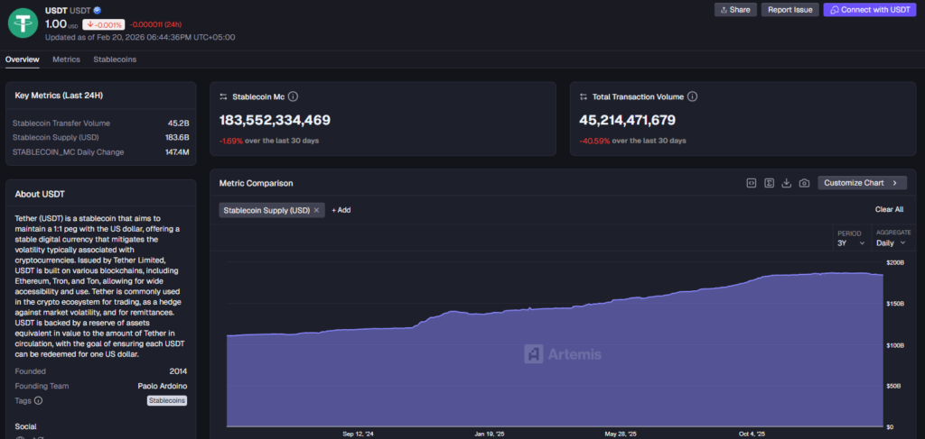Open the Stablecoins tab
The width and height of the screenshot is (925, 439).
click(116, 59)
